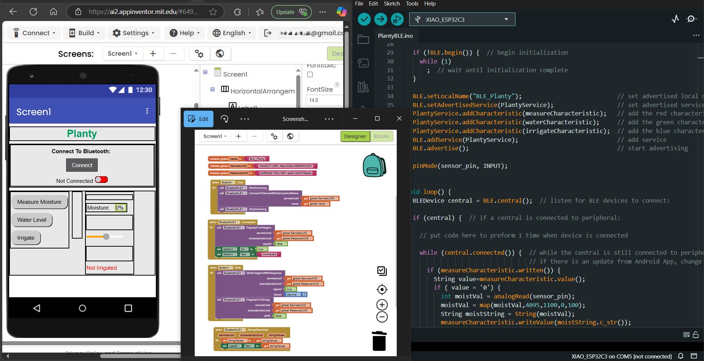704x361 pixels.
Task: Collapse Screen1 tree node
Action: tap(205, 72)
